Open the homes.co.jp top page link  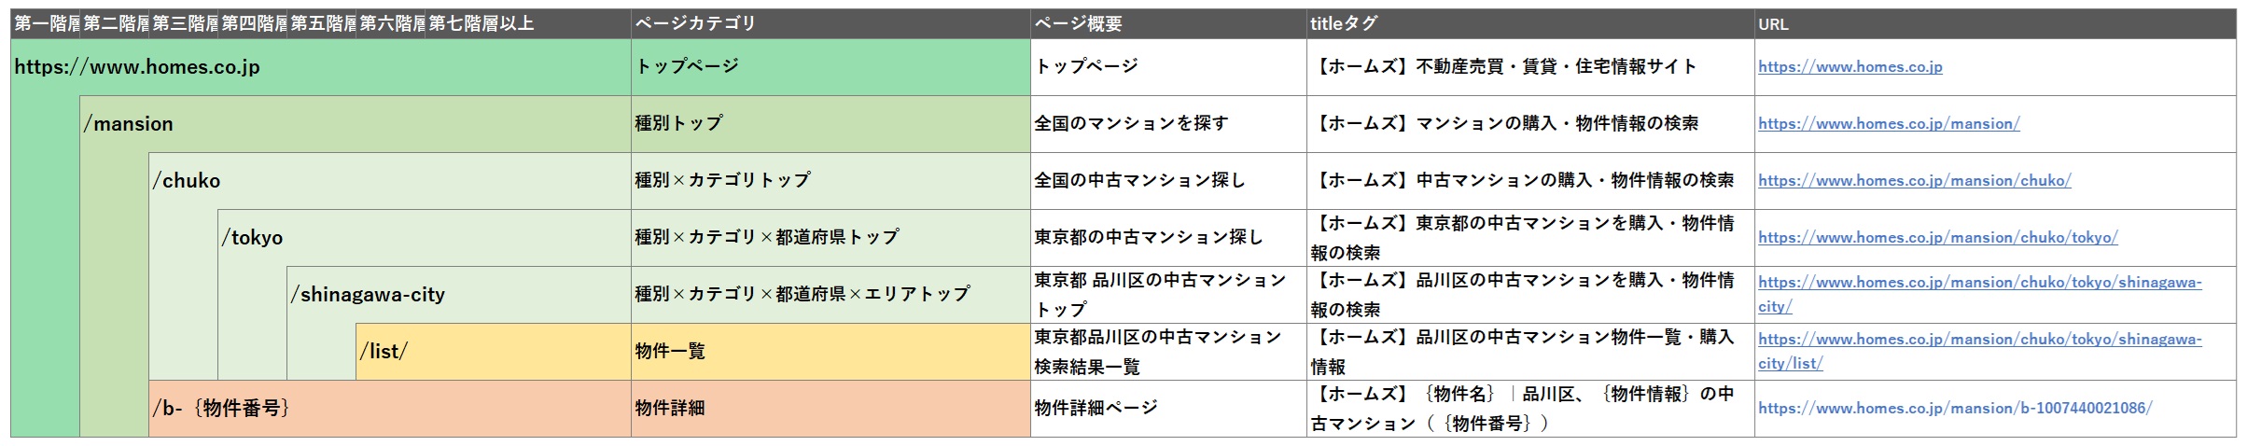(x=1849, y=67)
